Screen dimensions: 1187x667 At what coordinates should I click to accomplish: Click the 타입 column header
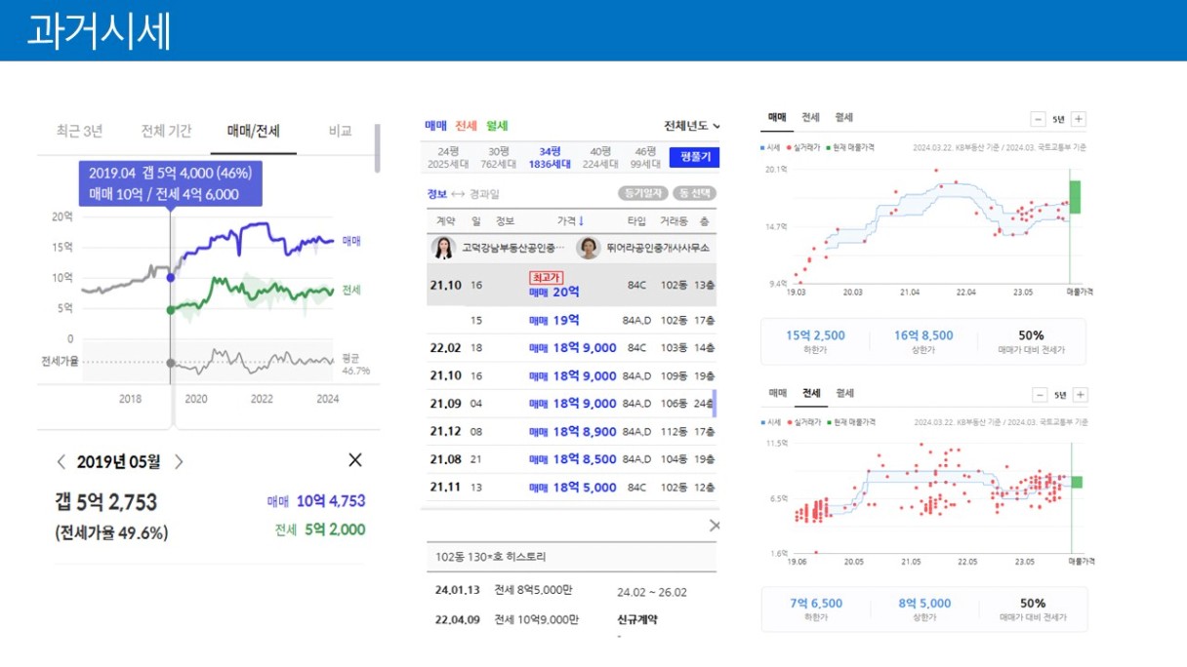636,221
